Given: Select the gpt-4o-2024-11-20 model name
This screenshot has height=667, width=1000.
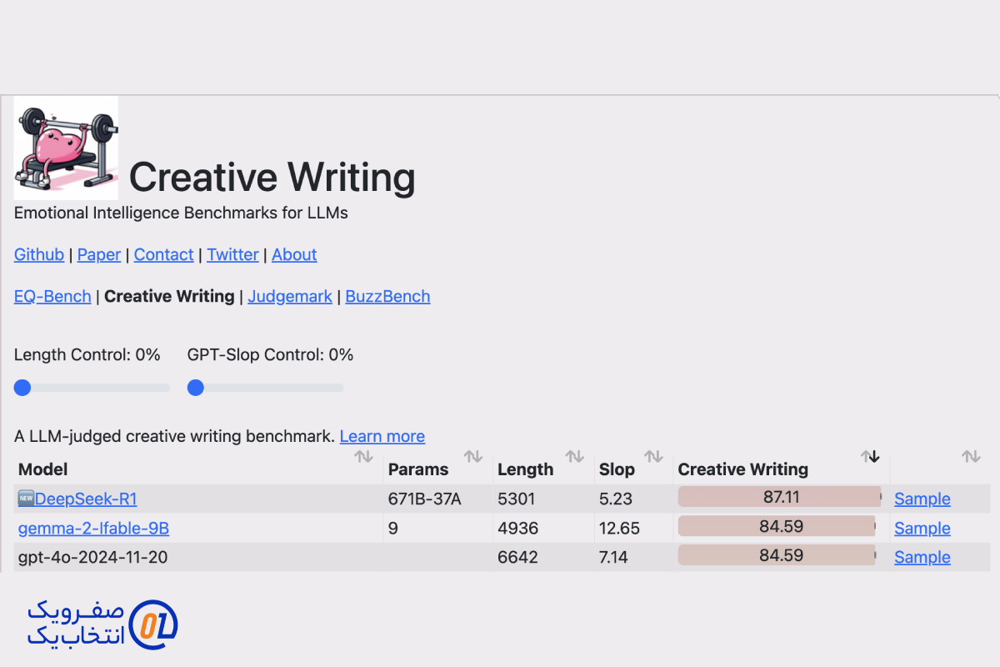Looking at the screenshot, I should [x=92, y=557].
